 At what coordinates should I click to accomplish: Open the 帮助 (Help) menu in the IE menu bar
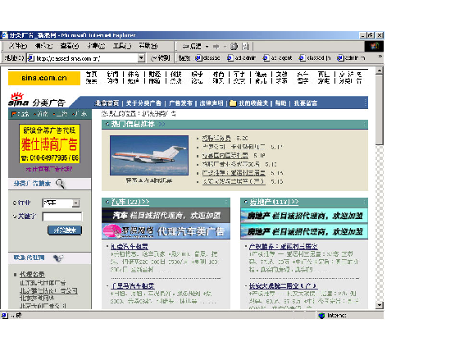coord(148,46)
